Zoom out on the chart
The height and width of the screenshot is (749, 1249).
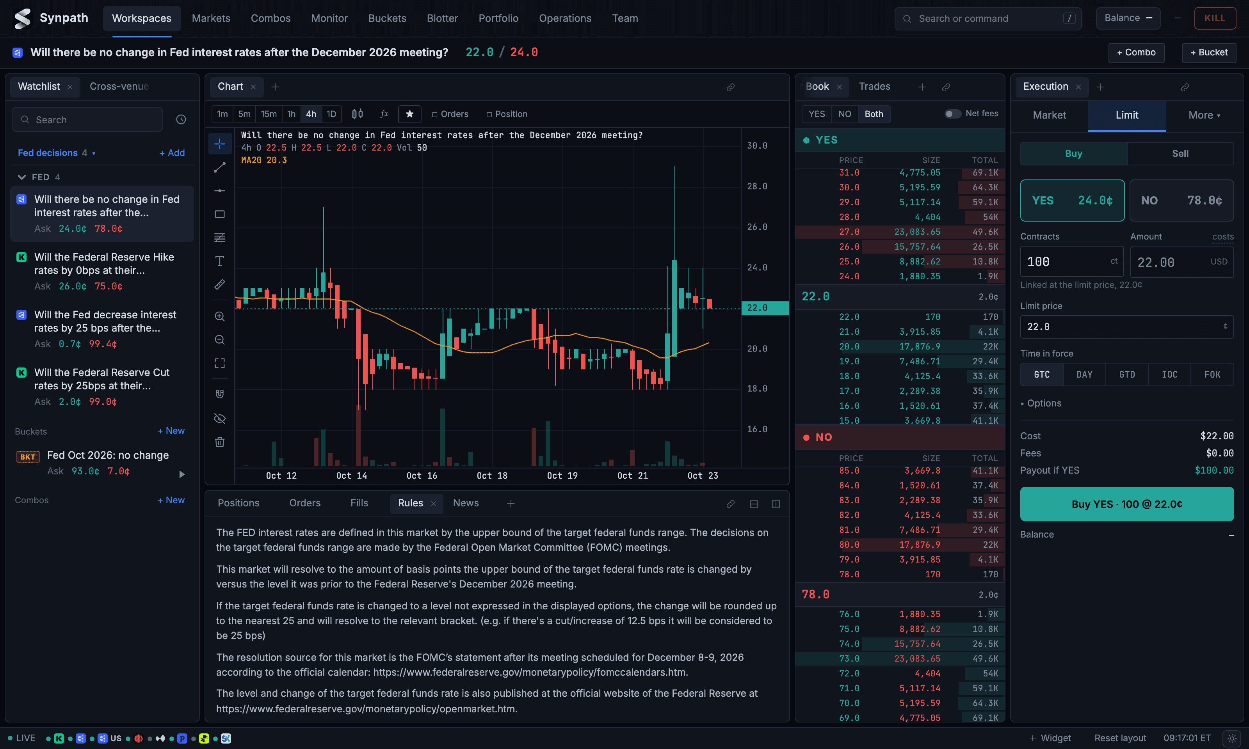point(220,340)
